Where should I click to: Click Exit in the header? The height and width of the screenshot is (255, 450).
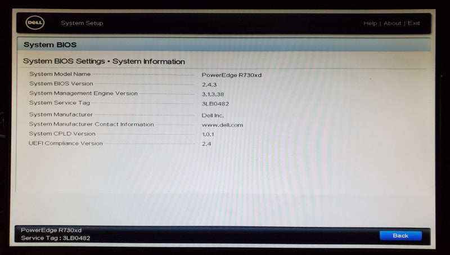tap(413, 23)
